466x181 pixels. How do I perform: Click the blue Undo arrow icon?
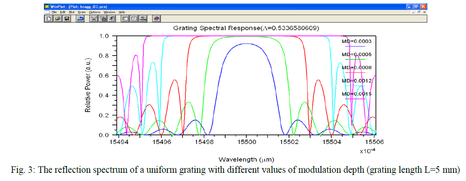click(81, 19)
